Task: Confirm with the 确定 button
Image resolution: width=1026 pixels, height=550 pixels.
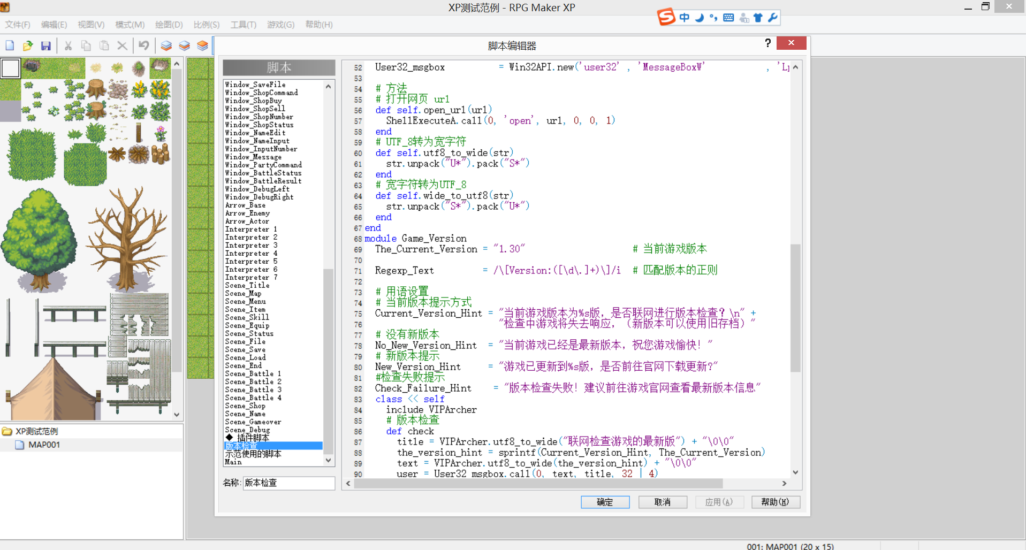Action: [x=605, y=502]
